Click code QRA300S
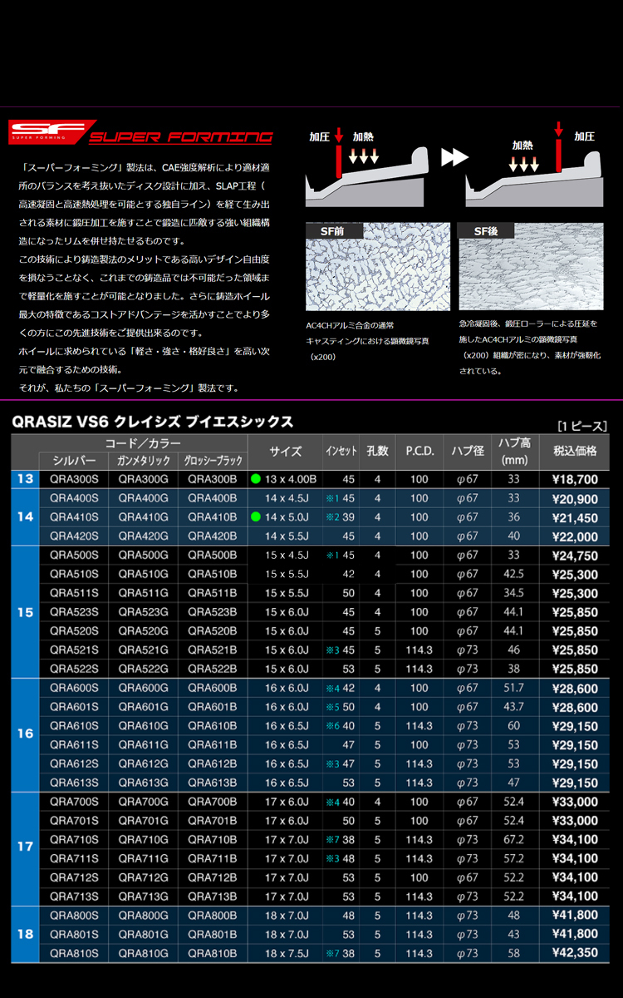The height and width of the screenshot is (998, 623). tap(74, 479)
